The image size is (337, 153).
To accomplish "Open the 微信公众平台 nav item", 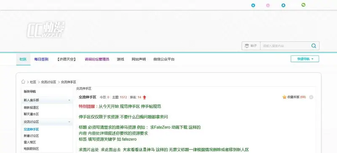I will tap(164, 59).
